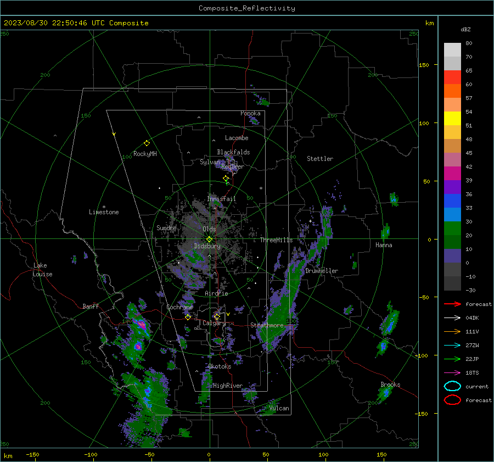Click the 18TS legend label
Image resolution: width=494 pixels, height=462 pixels.
472,373
